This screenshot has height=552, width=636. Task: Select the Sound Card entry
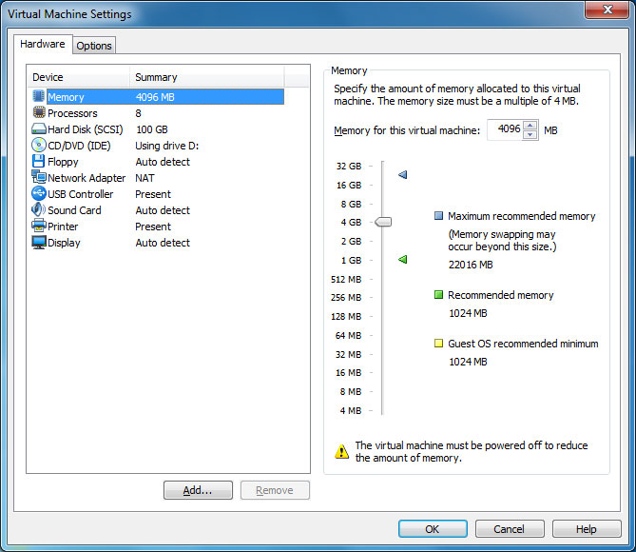[158, 210]
